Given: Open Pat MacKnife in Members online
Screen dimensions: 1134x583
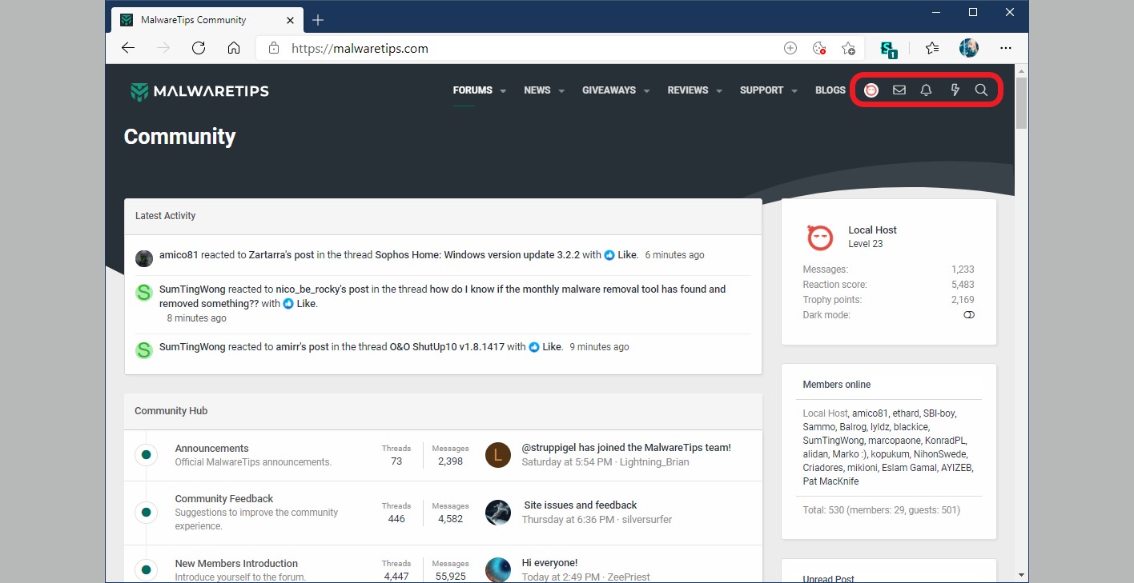Looking at the screenshot, I should coord(830,481).
